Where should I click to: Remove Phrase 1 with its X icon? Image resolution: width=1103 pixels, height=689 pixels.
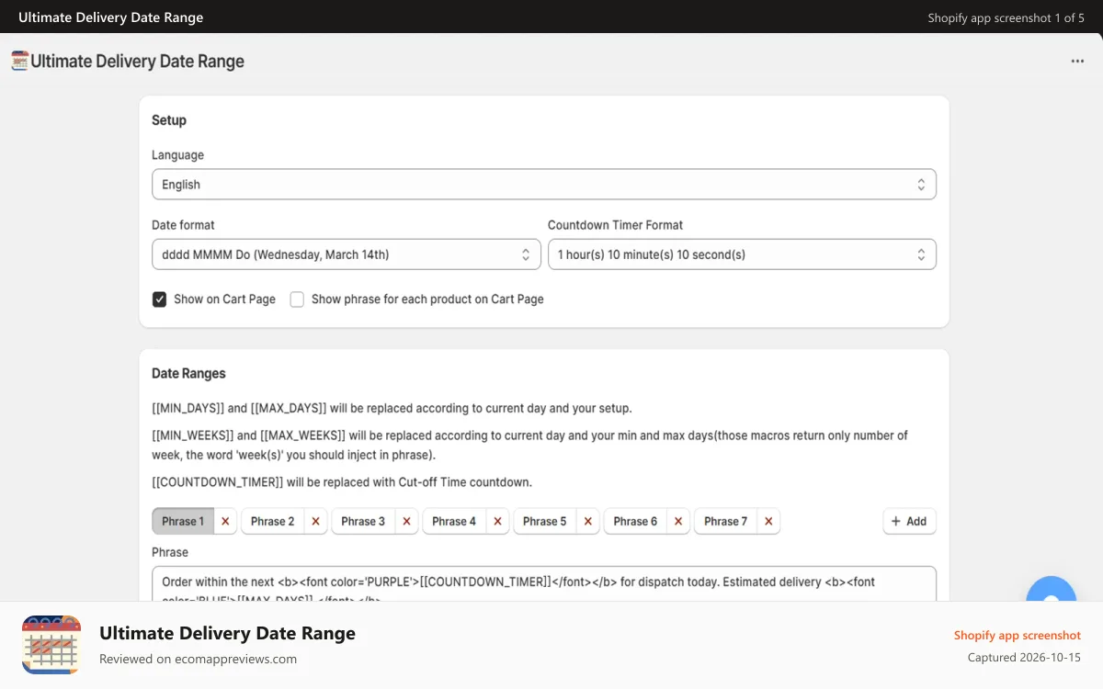(x=225, y=521)
